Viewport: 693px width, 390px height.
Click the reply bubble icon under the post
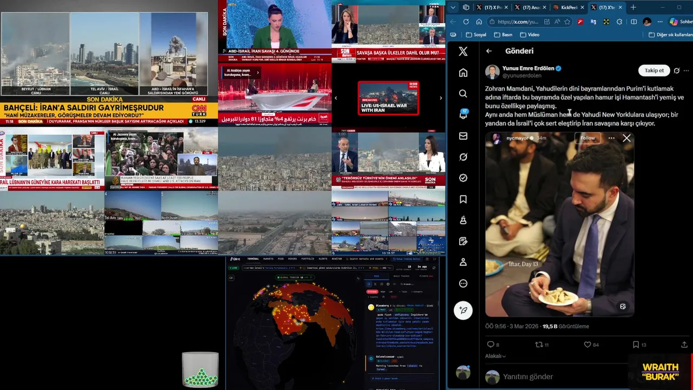pyautogui.click(x=491, y=344)
